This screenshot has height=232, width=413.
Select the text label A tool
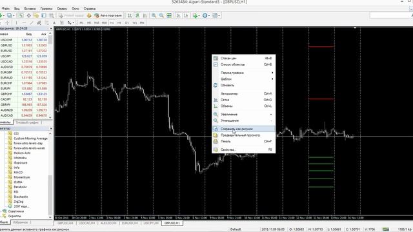tap(54, 23)
